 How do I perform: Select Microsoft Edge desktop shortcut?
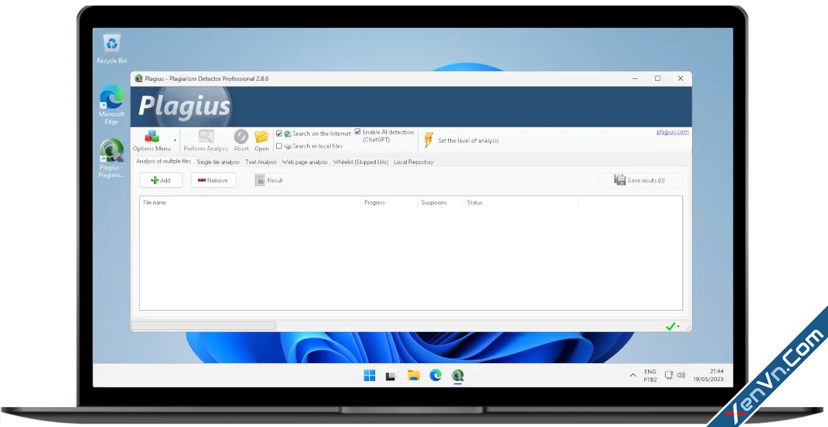pos(111,105)
